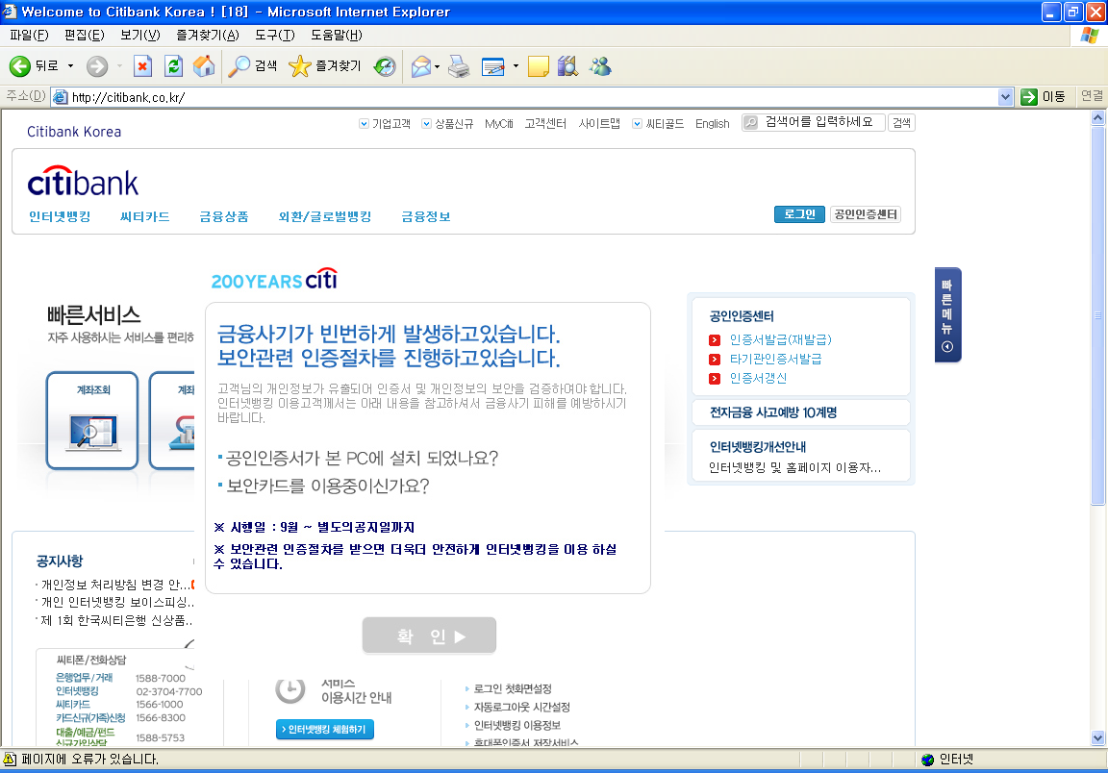Click the 확인 confirm button in popup
Image resolution: width=1108 pixels, height=773 pixels.
pos(429,636)
